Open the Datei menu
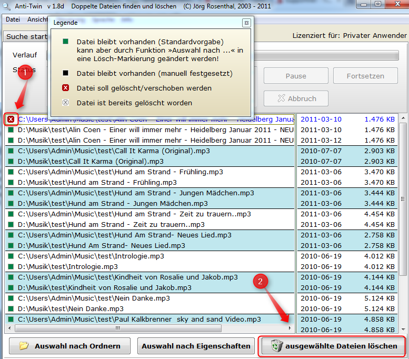The height and width of the screenshot is (359, 409). pos(13,19)
